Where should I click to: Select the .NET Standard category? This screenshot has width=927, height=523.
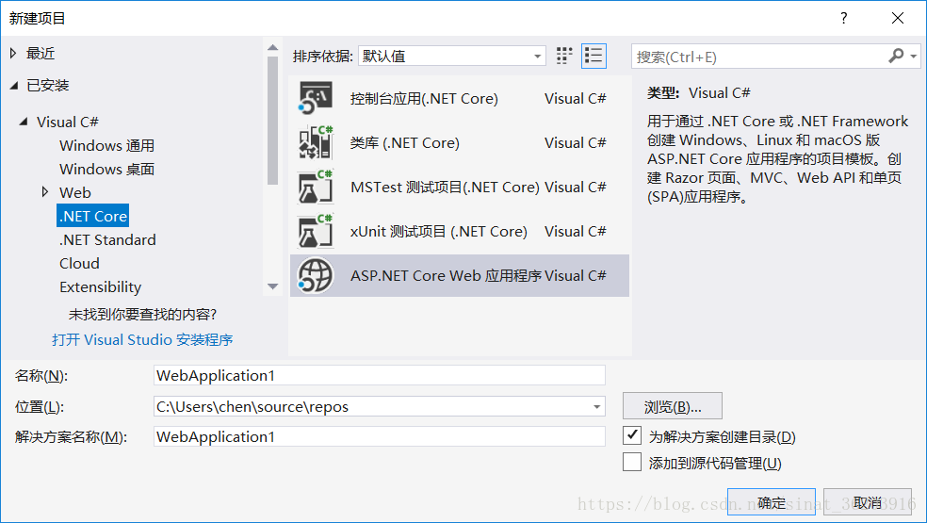(107, 240)
